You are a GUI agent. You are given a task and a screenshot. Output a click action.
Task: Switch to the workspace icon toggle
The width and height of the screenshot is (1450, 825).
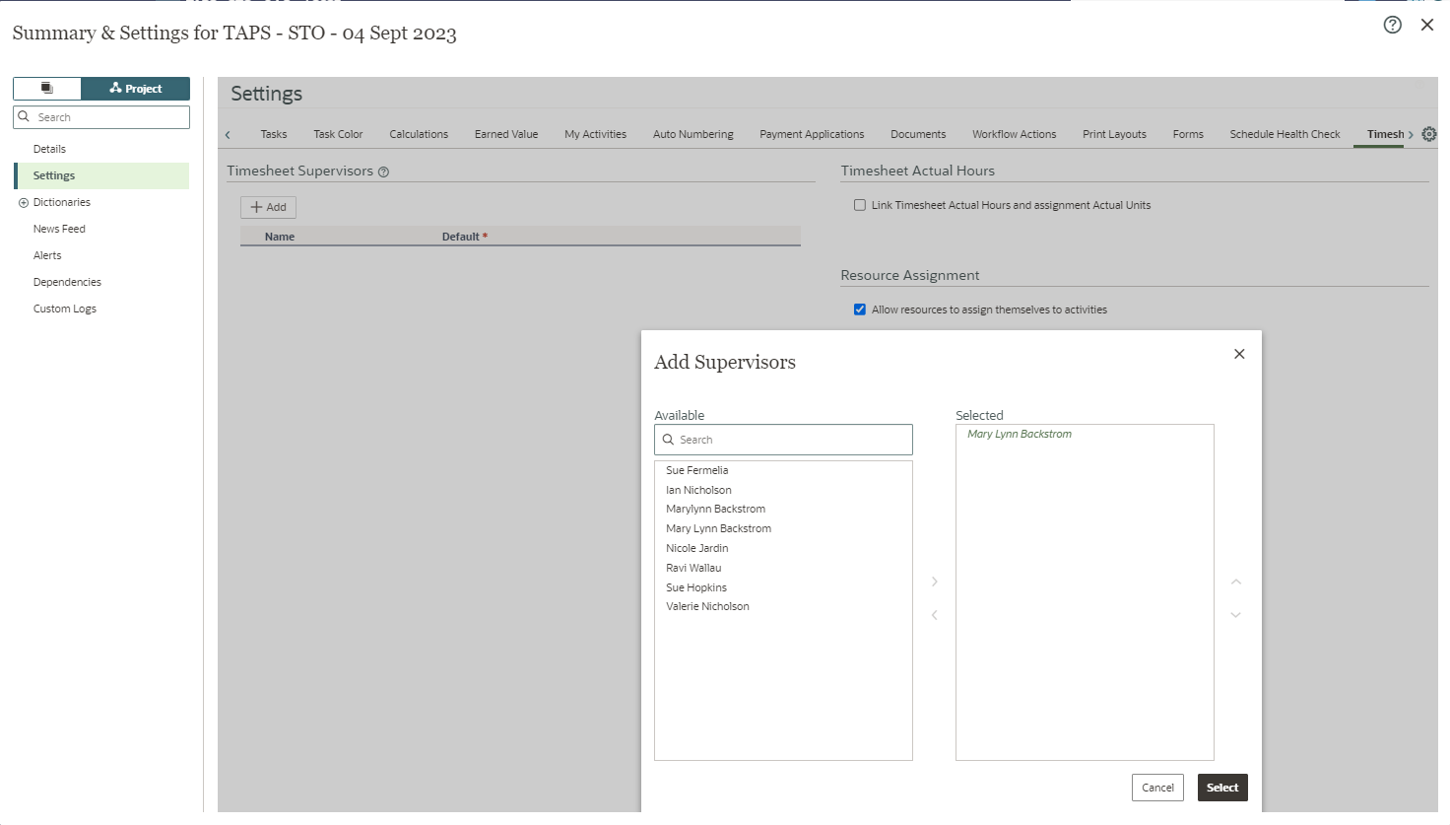(x=47, y=89)
